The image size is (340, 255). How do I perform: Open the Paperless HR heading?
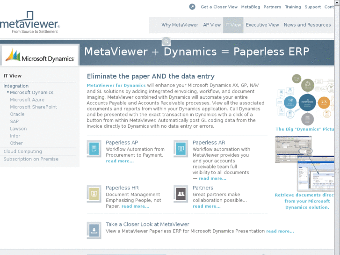pyautogui.click(x=122, y=188)
